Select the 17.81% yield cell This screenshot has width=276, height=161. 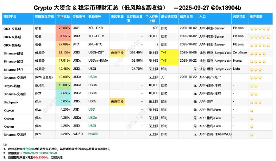tap(63, 61)
